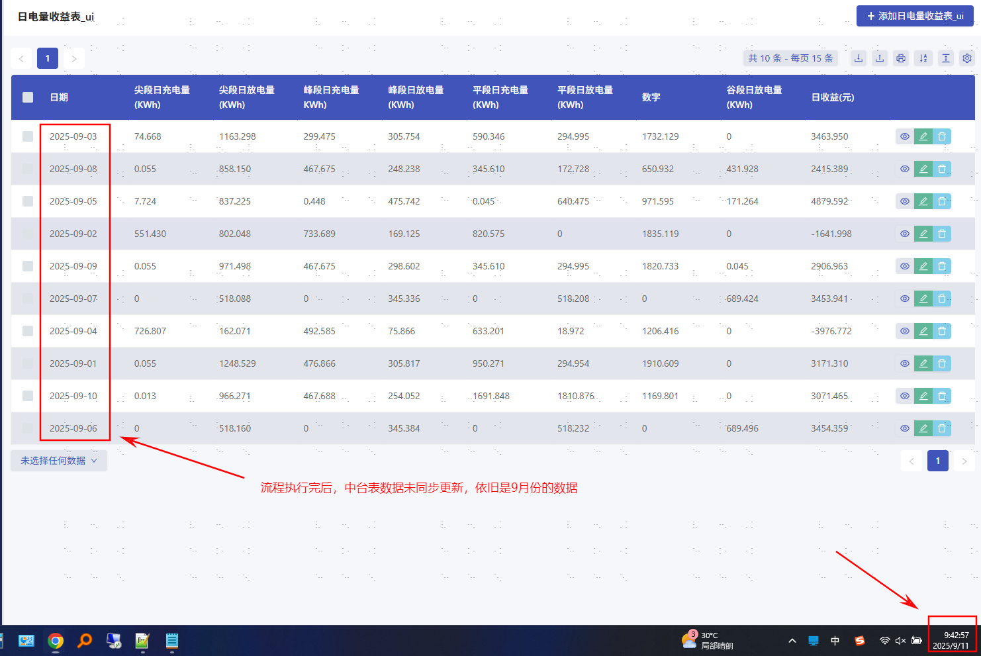
Task: Check the 2025-09-05 row checkbox
Action: tap(28, 201)
